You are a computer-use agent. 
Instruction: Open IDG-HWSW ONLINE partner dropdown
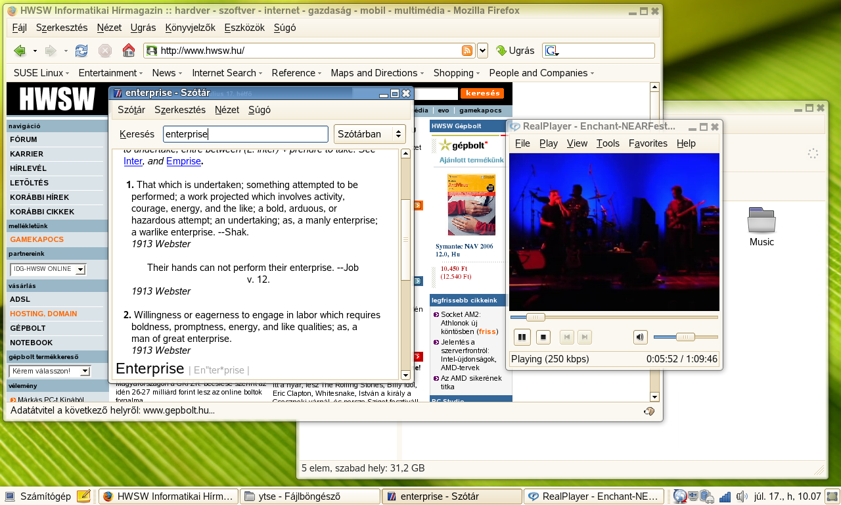point(48,269)
